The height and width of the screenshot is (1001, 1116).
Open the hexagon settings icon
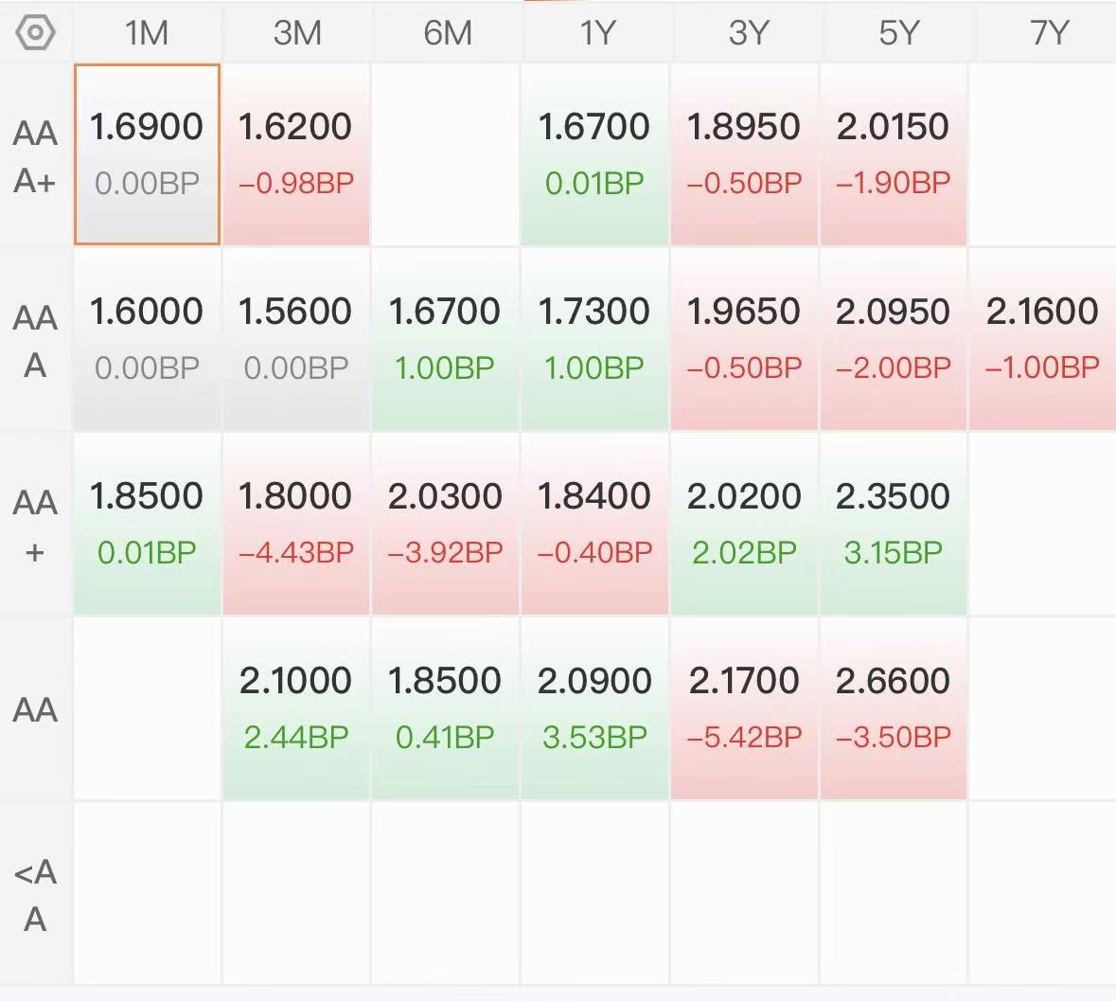[x=35, y=33]
